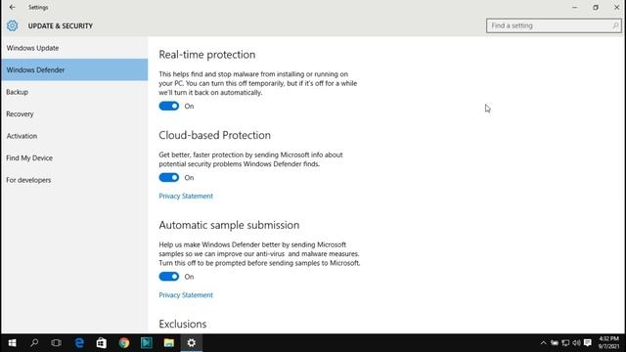Screen dimensions: 626x352
Task: Switch off Automatic sample submission
Action: point(169,277)
